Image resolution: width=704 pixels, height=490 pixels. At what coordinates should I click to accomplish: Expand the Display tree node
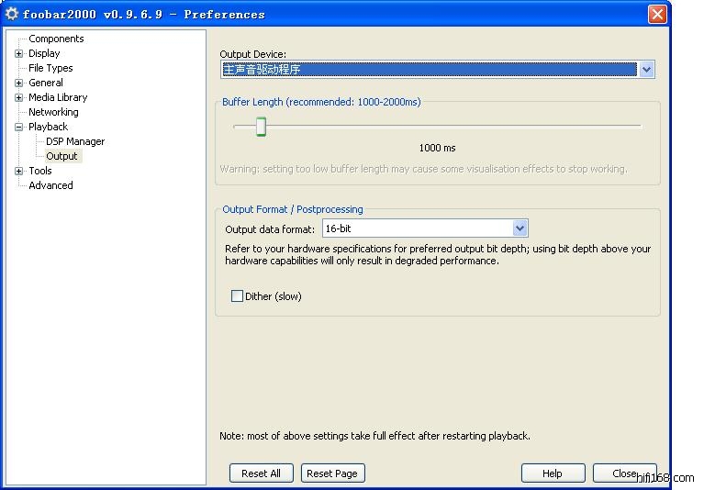click(19, 54)
